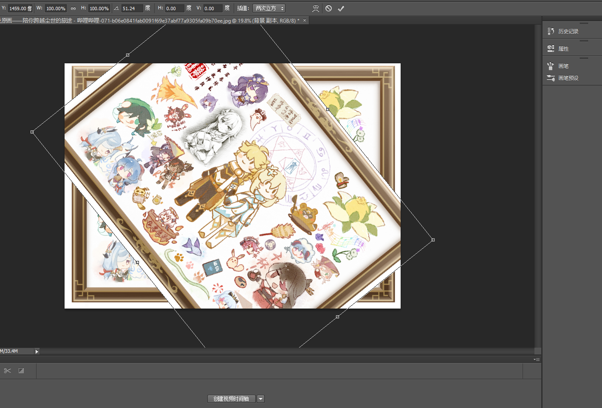Close the document tab

tap(304, 20)
